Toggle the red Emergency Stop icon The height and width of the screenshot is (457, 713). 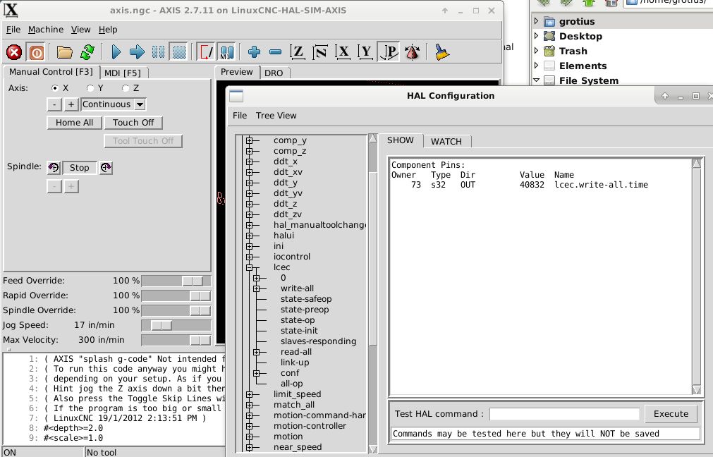pyautogui.click(x=14, y=52)
